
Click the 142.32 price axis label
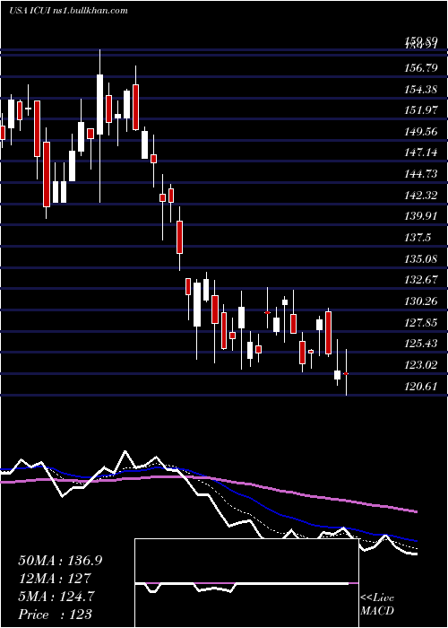(x=419, y=196)
